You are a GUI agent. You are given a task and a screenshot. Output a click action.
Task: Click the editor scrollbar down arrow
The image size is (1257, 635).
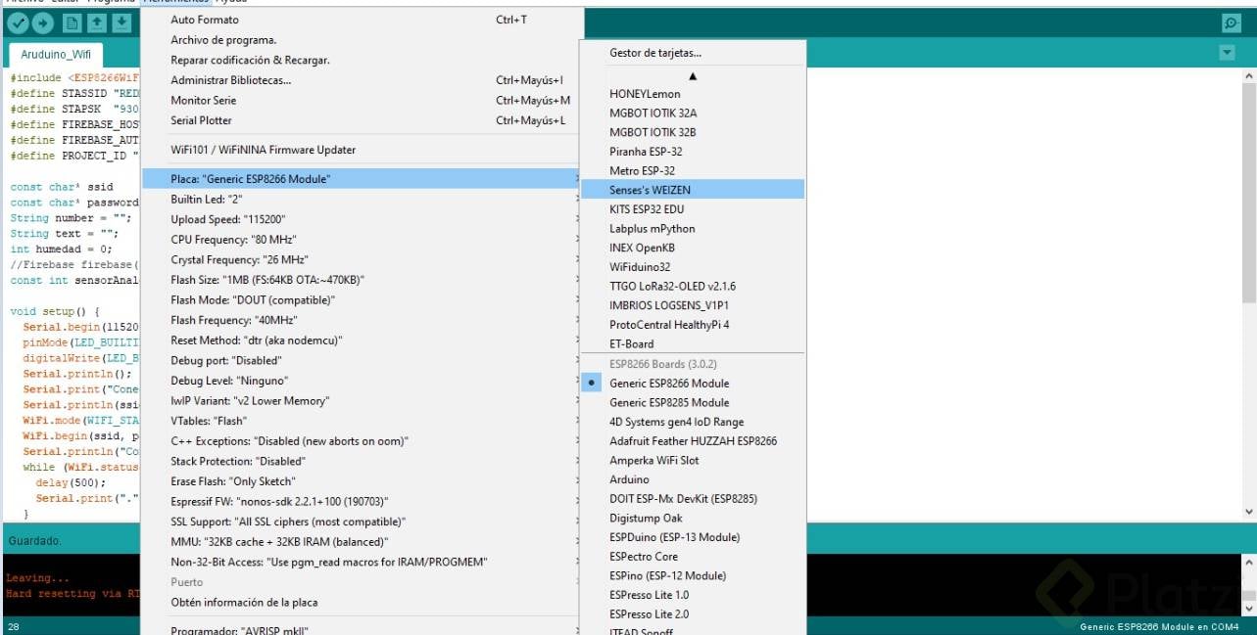click(x=1248, y=512)
